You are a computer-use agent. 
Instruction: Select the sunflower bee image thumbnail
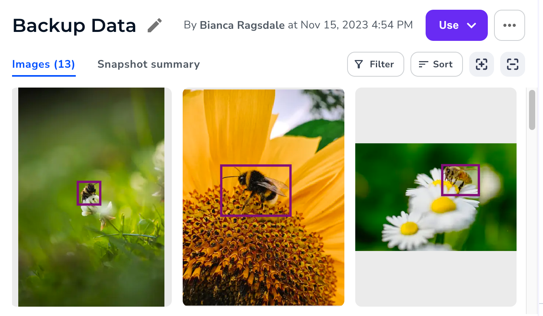click(264, 196)
